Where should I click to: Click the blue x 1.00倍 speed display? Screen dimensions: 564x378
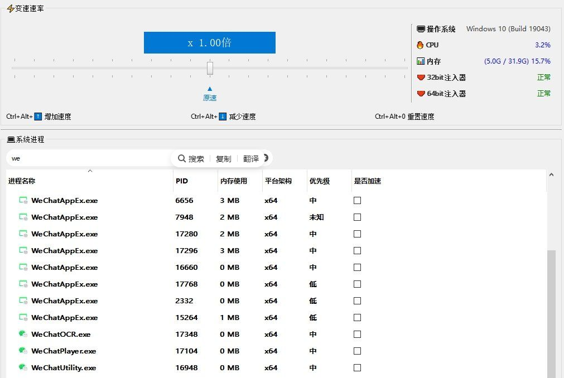(210, 43)
